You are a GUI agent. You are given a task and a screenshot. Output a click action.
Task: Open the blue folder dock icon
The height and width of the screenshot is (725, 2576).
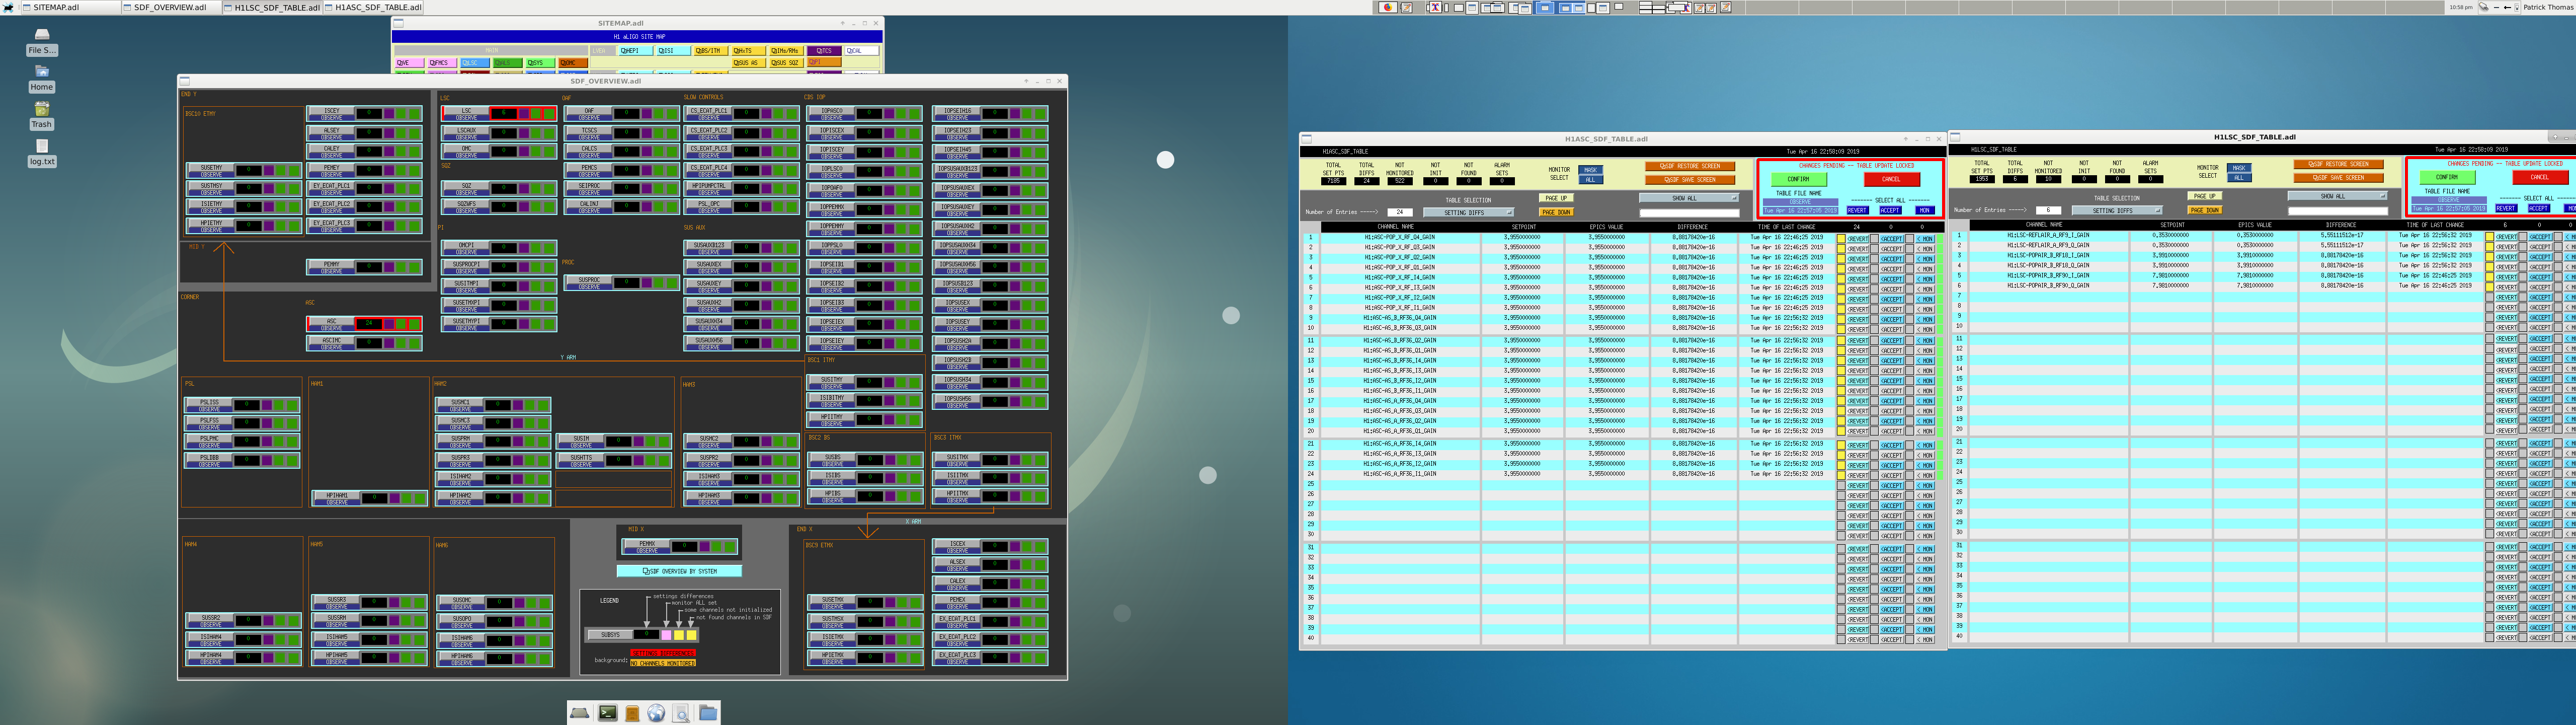708,712
